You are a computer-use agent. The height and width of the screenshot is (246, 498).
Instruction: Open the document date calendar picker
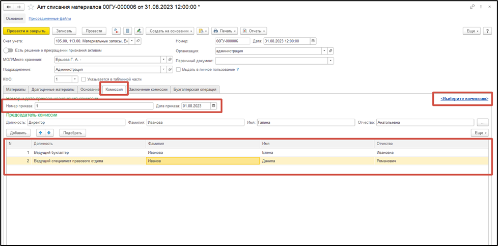coord(313,41)
